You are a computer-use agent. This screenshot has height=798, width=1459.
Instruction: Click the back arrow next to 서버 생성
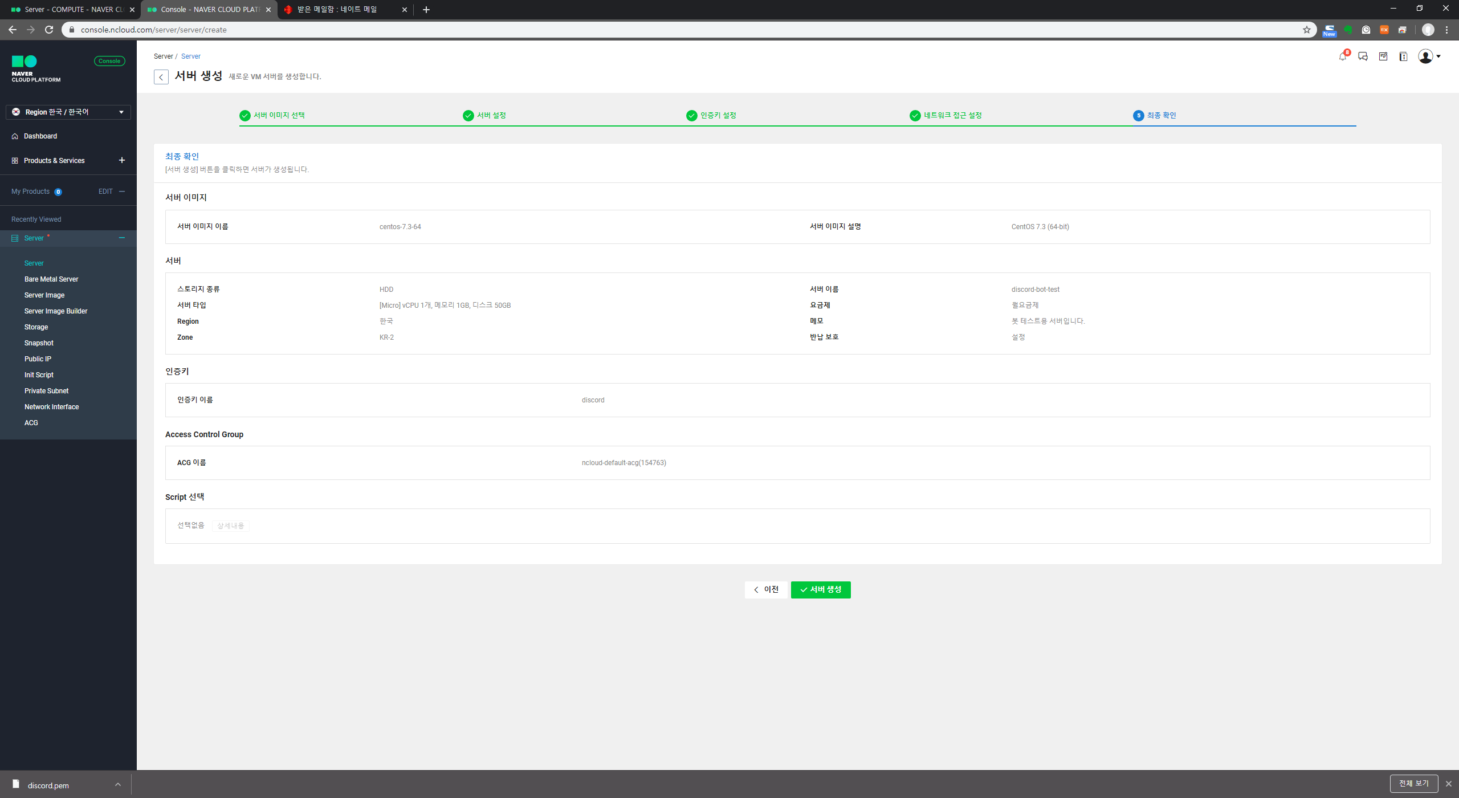161,77
